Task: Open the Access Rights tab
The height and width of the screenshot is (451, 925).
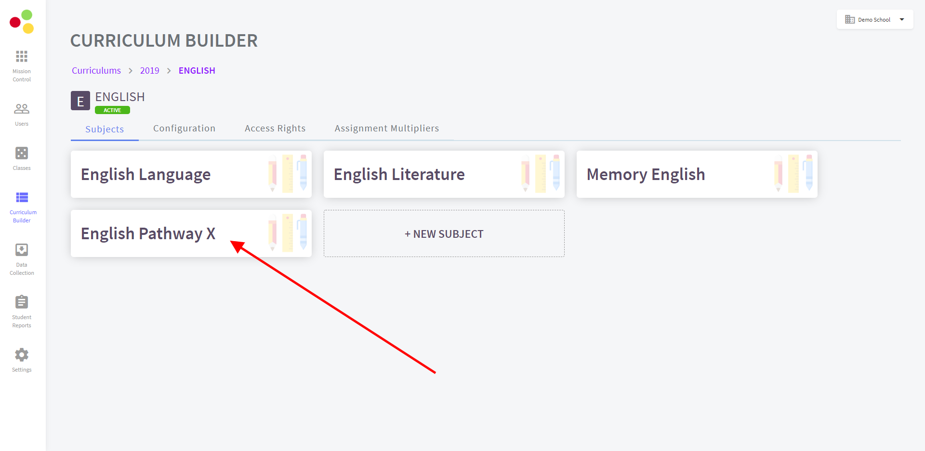Action: pos(275,129)
